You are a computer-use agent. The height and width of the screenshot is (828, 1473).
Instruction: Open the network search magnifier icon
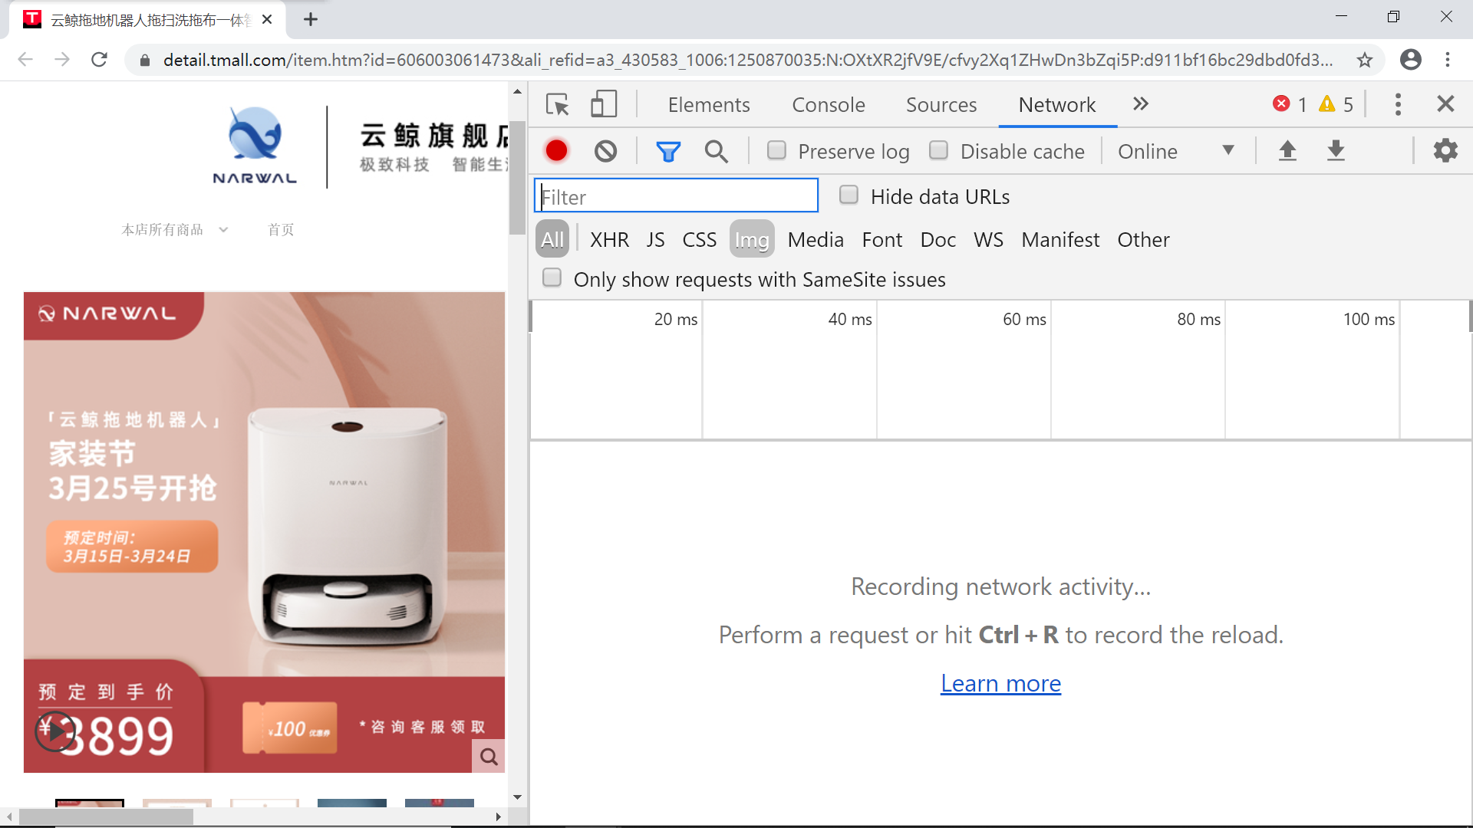pos(716,151)
